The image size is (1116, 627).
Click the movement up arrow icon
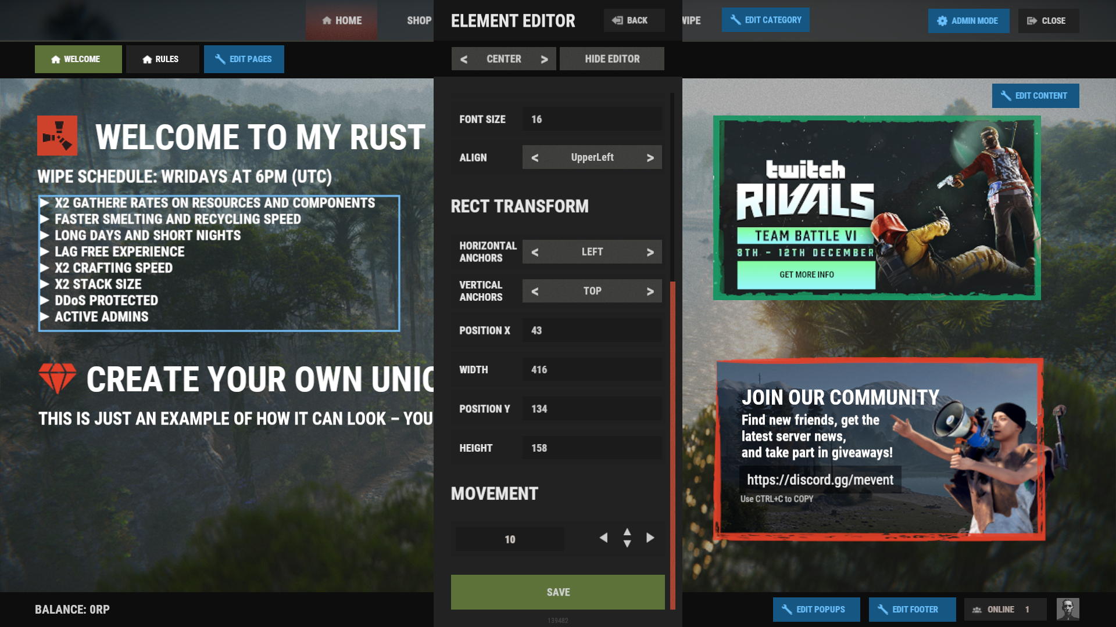[x=627, y=532]
